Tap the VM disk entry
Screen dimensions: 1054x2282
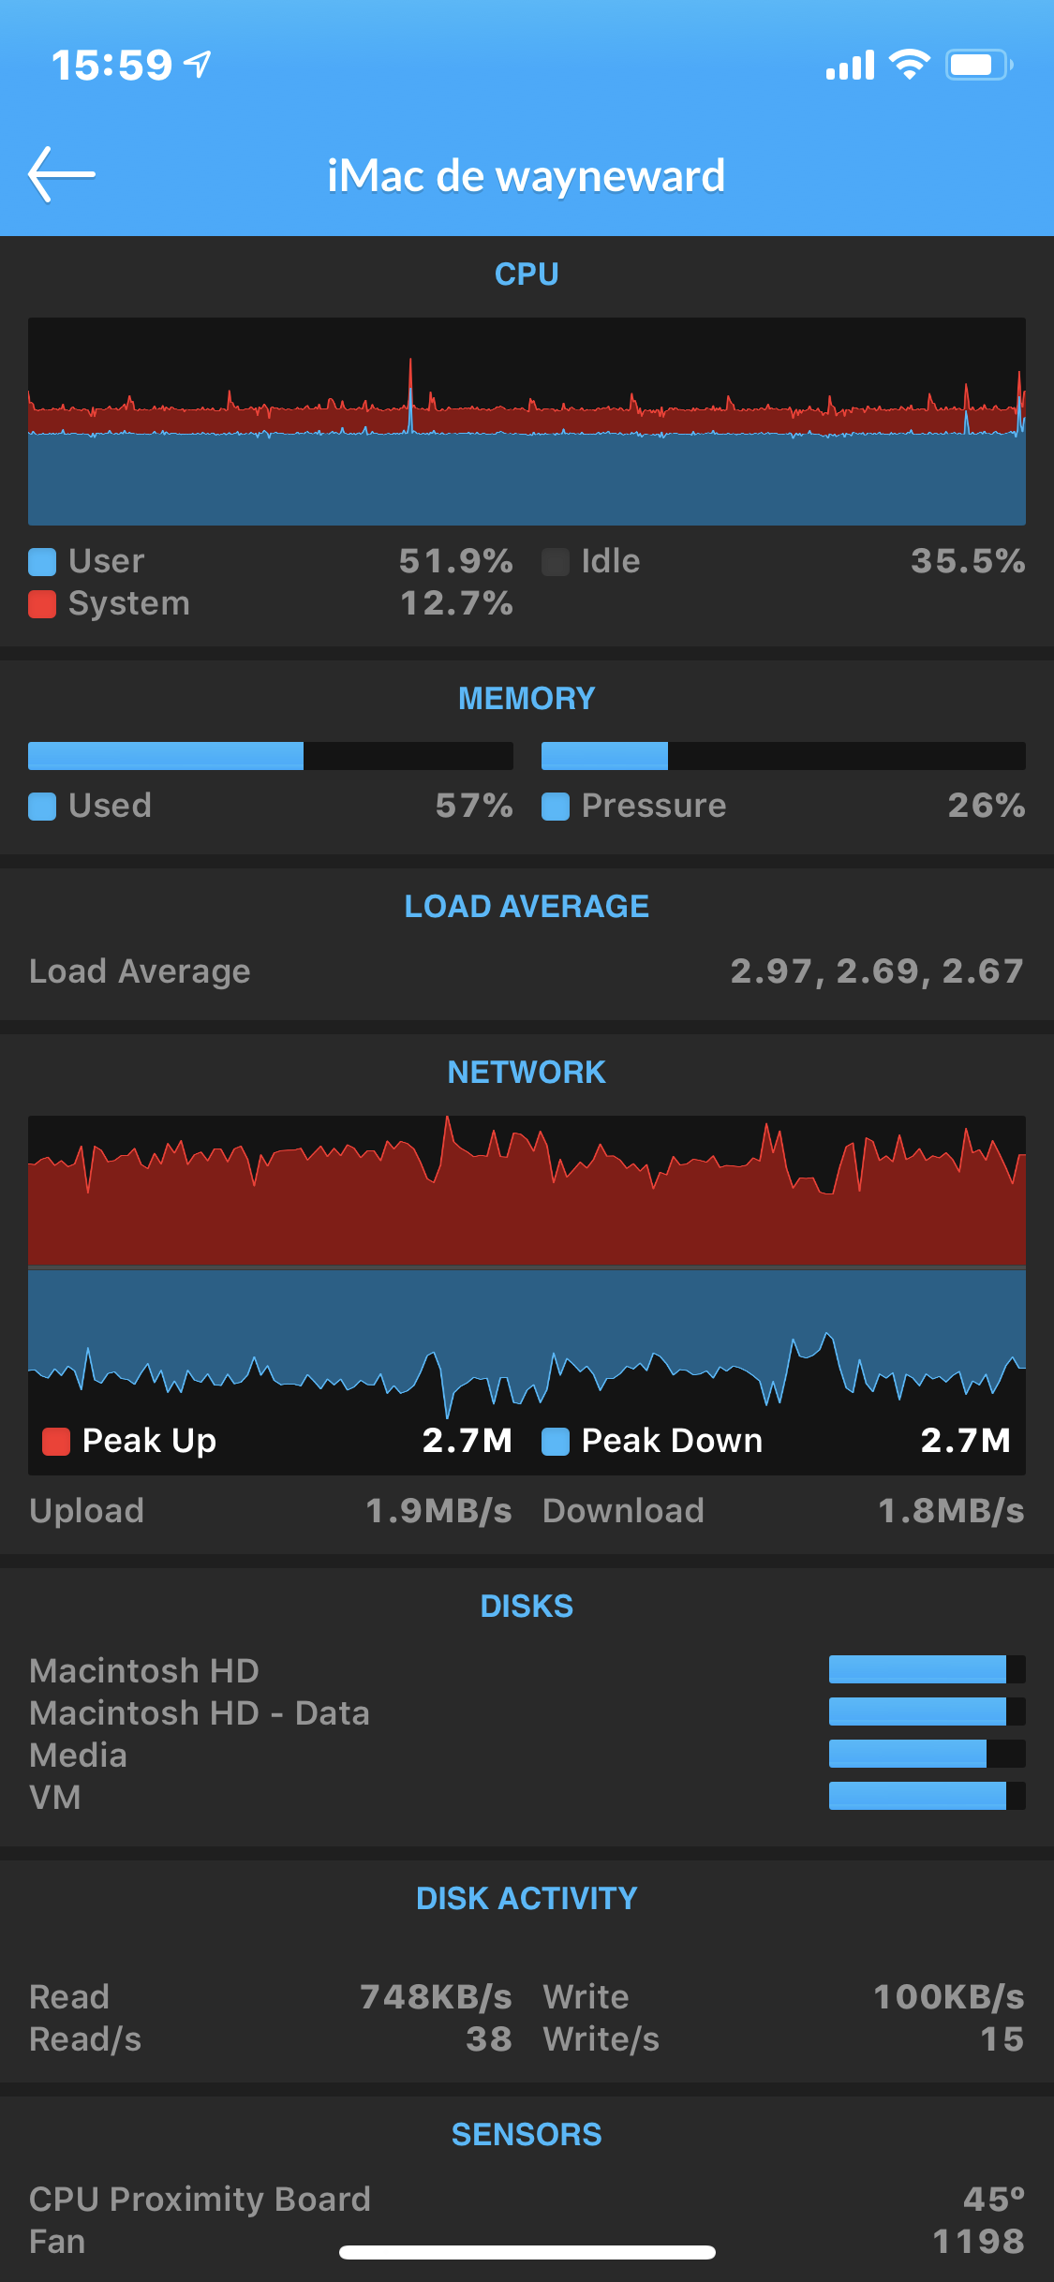527,1797
